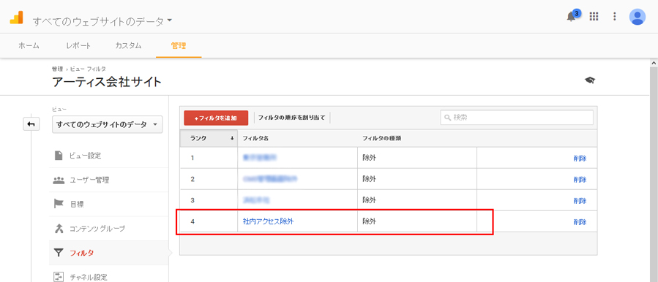The image size is (658, 282).
Task: Open the ビュー selector dropdown
Action: [x=107, y=124]
